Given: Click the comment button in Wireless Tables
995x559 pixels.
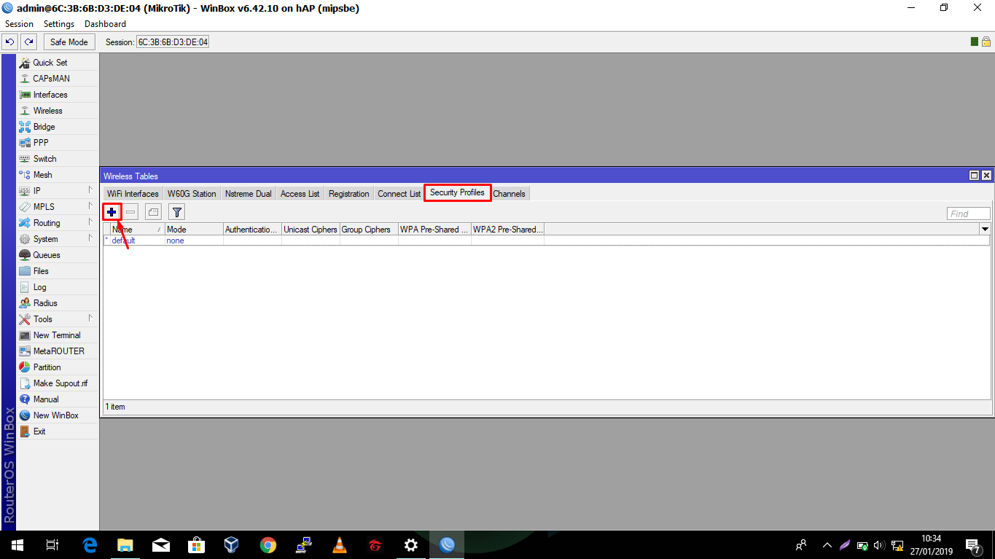Looking at the screenshot, I should point(153,212).
